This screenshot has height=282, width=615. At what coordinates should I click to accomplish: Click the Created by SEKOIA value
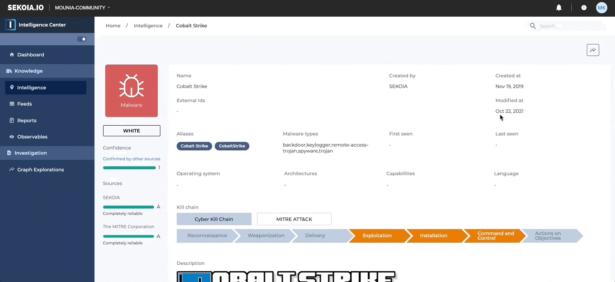tap(398, 86)
